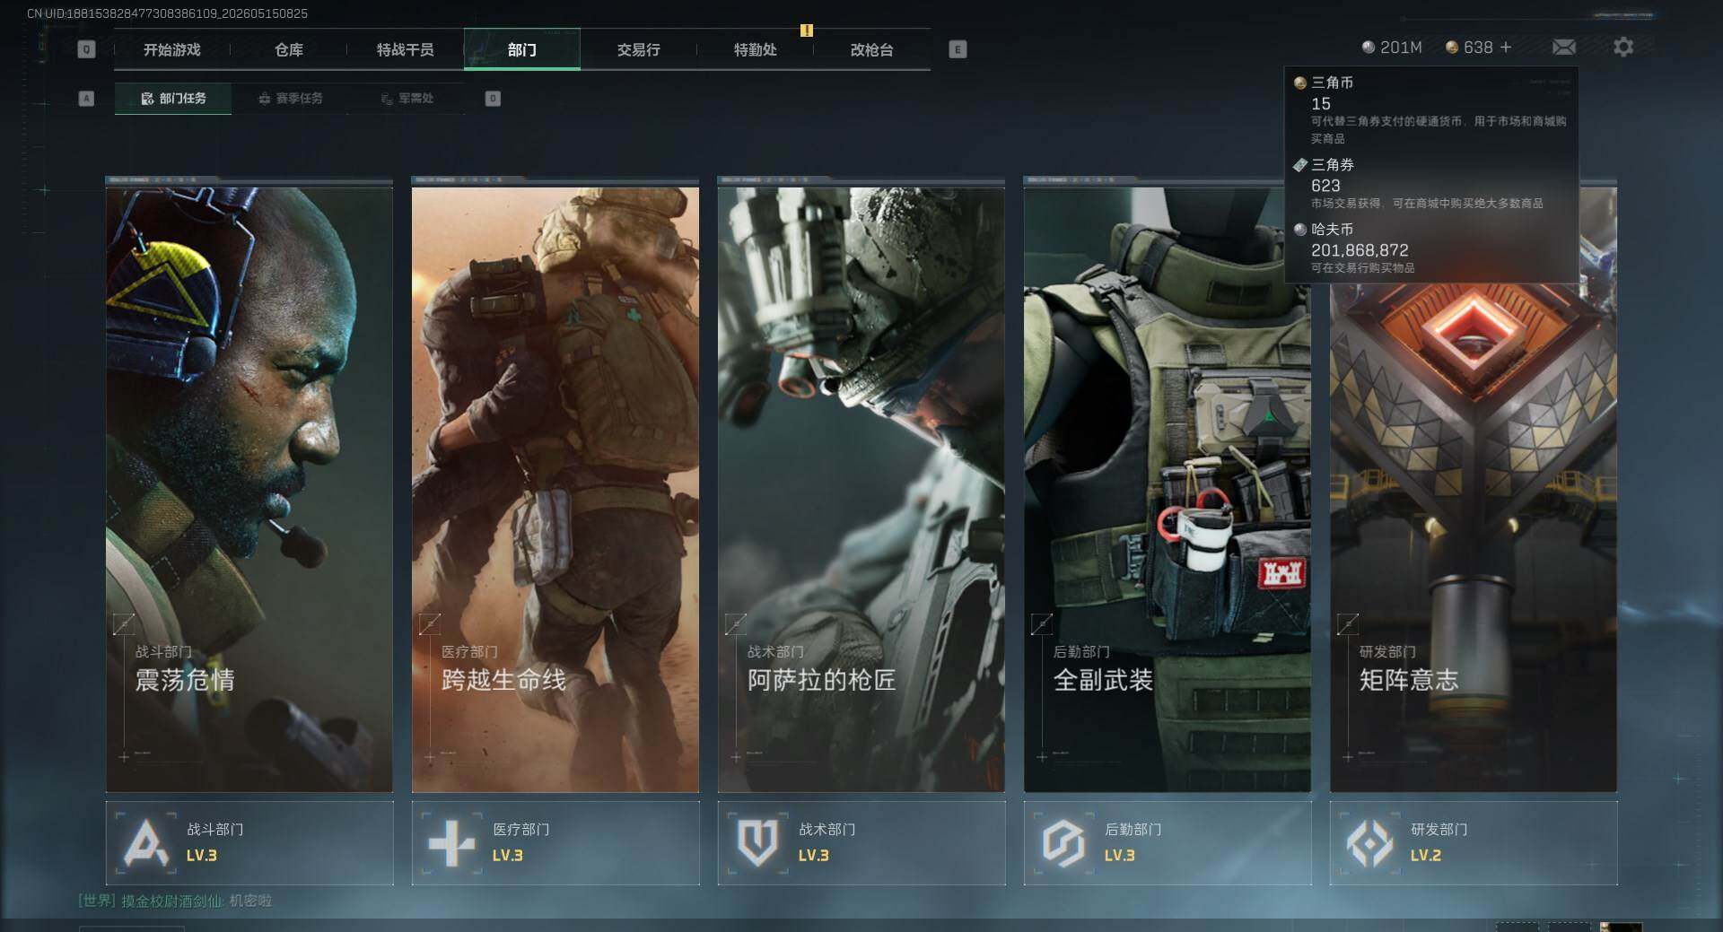Click the plus icon beside 638
Viewport: 1723px width, 932px height.
[1506, 47]
